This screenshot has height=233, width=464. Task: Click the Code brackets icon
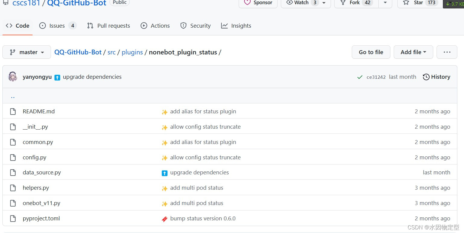point(9,26)
